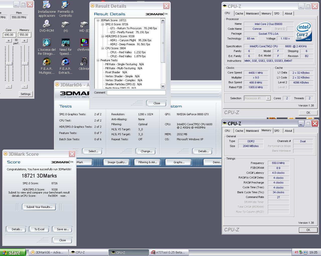Image resolution: width=321 pixels, height=256 pixels.
Task: Open Mainboard tab in upper CPU-Z window
Action: (x=252, y=13)
